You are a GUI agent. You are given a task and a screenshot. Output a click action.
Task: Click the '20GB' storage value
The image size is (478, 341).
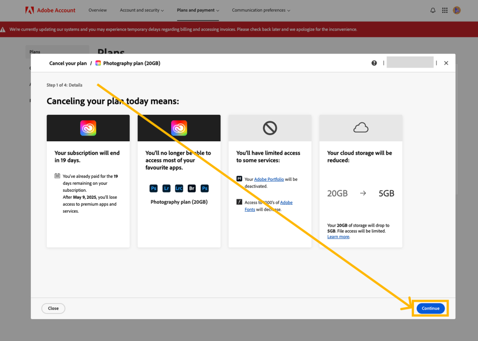tap(337, 194)
